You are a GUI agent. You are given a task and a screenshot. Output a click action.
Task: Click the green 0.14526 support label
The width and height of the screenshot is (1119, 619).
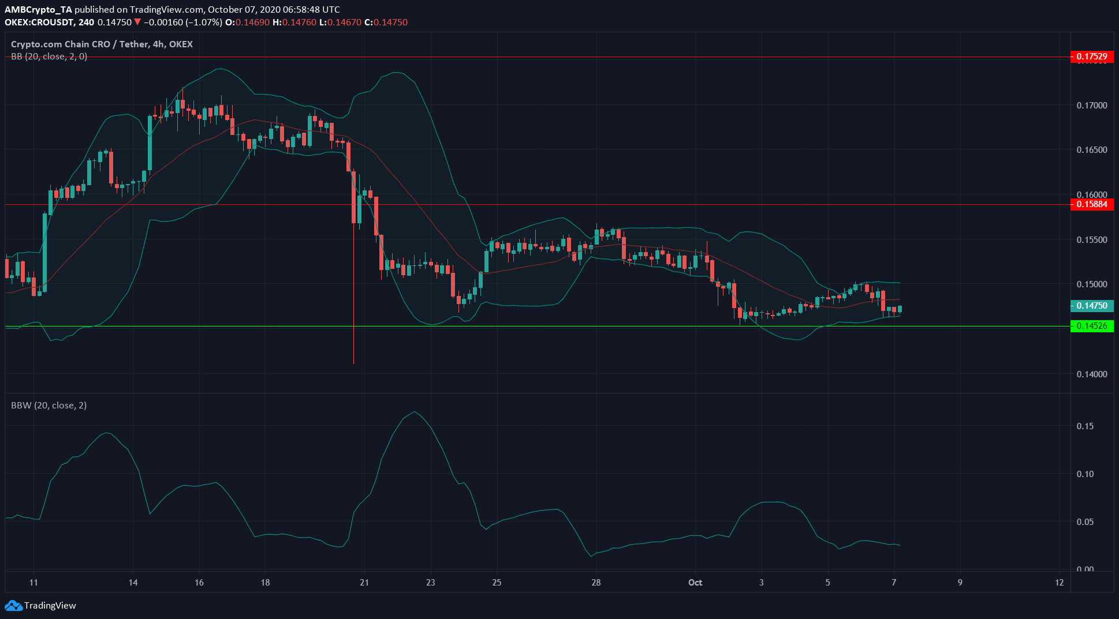[1092, 326]
